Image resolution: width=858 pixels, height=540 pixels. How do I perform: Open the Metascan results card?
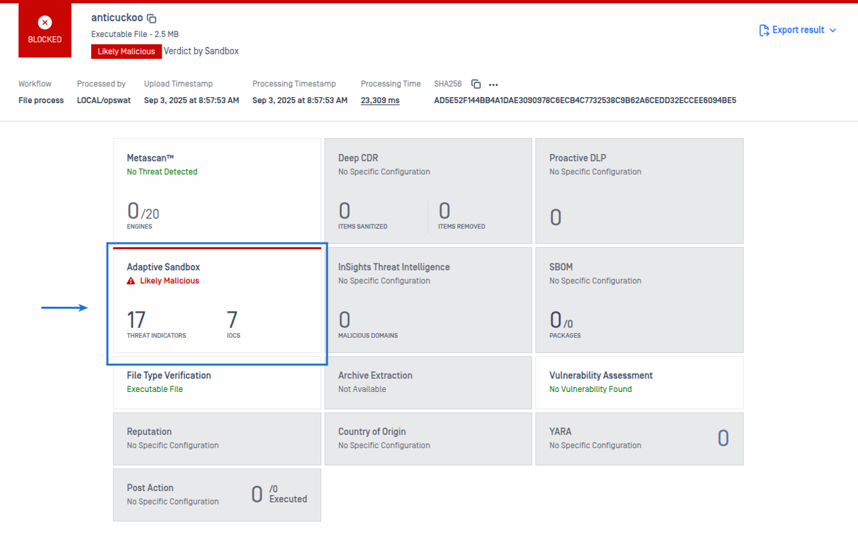(217, 191)
